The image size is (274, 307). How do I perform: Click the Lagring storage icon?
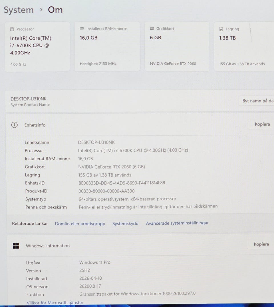[x=221, y=29]
